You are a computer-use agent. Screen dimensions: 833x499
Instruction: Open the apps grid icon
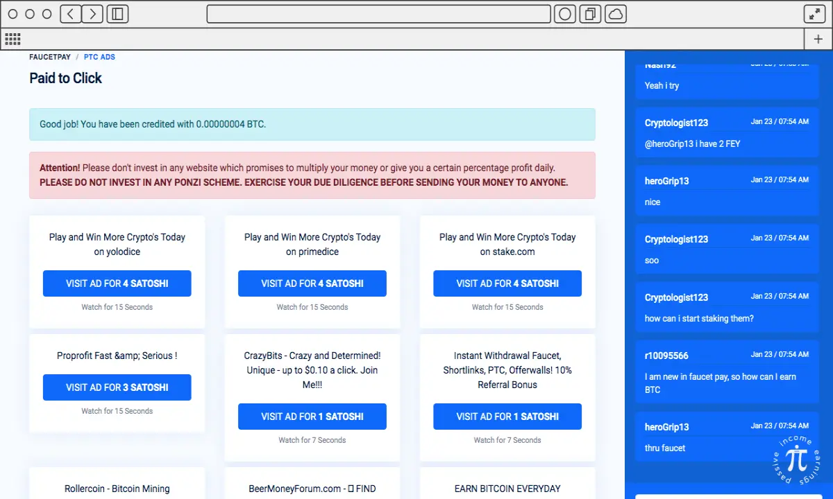point(12,39)
